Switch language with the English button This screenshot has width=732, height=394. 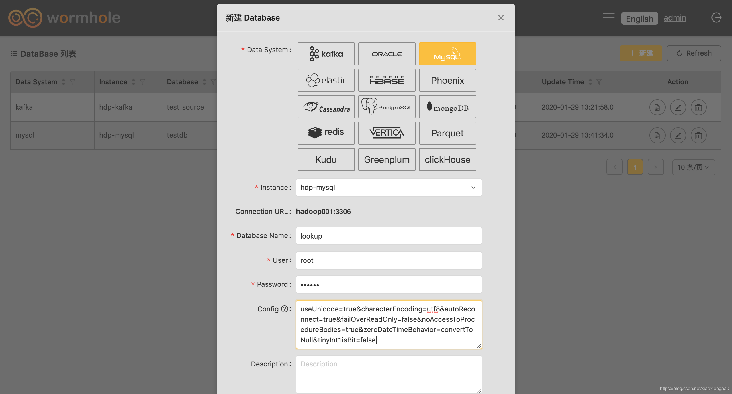[x=639, y=19]
